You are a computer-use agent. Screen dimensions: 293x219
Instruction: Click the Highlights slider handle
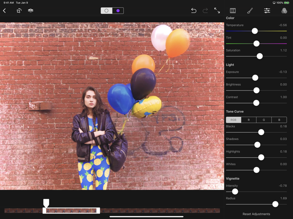261,157
